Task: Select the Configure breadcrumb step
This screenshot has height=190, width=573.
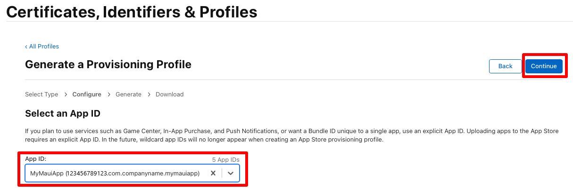Action: click(x=87, y=95)
